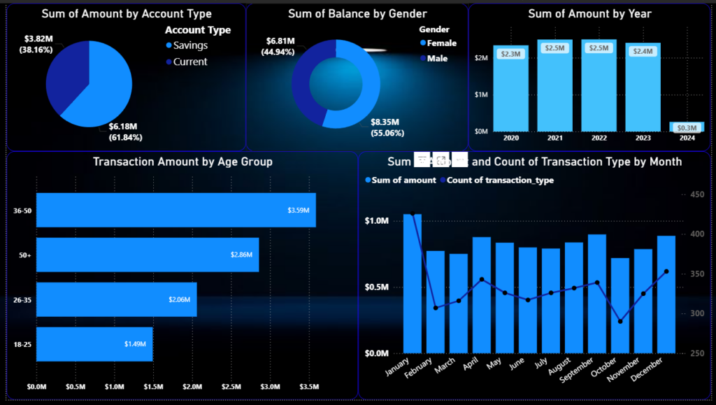Click the $2.86M bar value label

pyautogui.click(x=241, y=255)
